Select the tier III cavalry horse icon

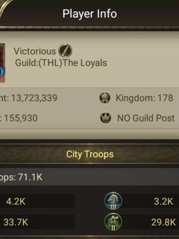coord(113,201)
